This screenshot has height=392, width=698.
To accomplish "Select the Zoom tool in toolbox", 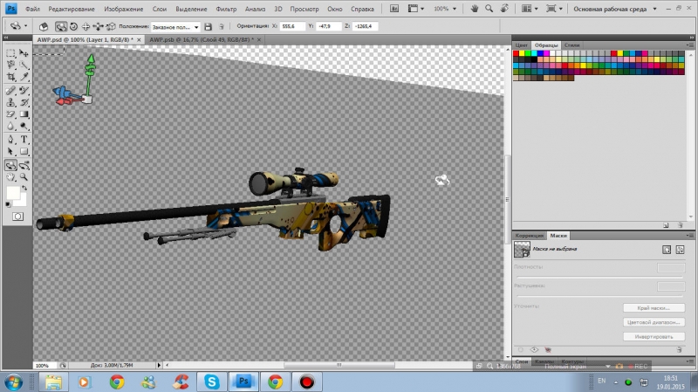I will [24, 177].
